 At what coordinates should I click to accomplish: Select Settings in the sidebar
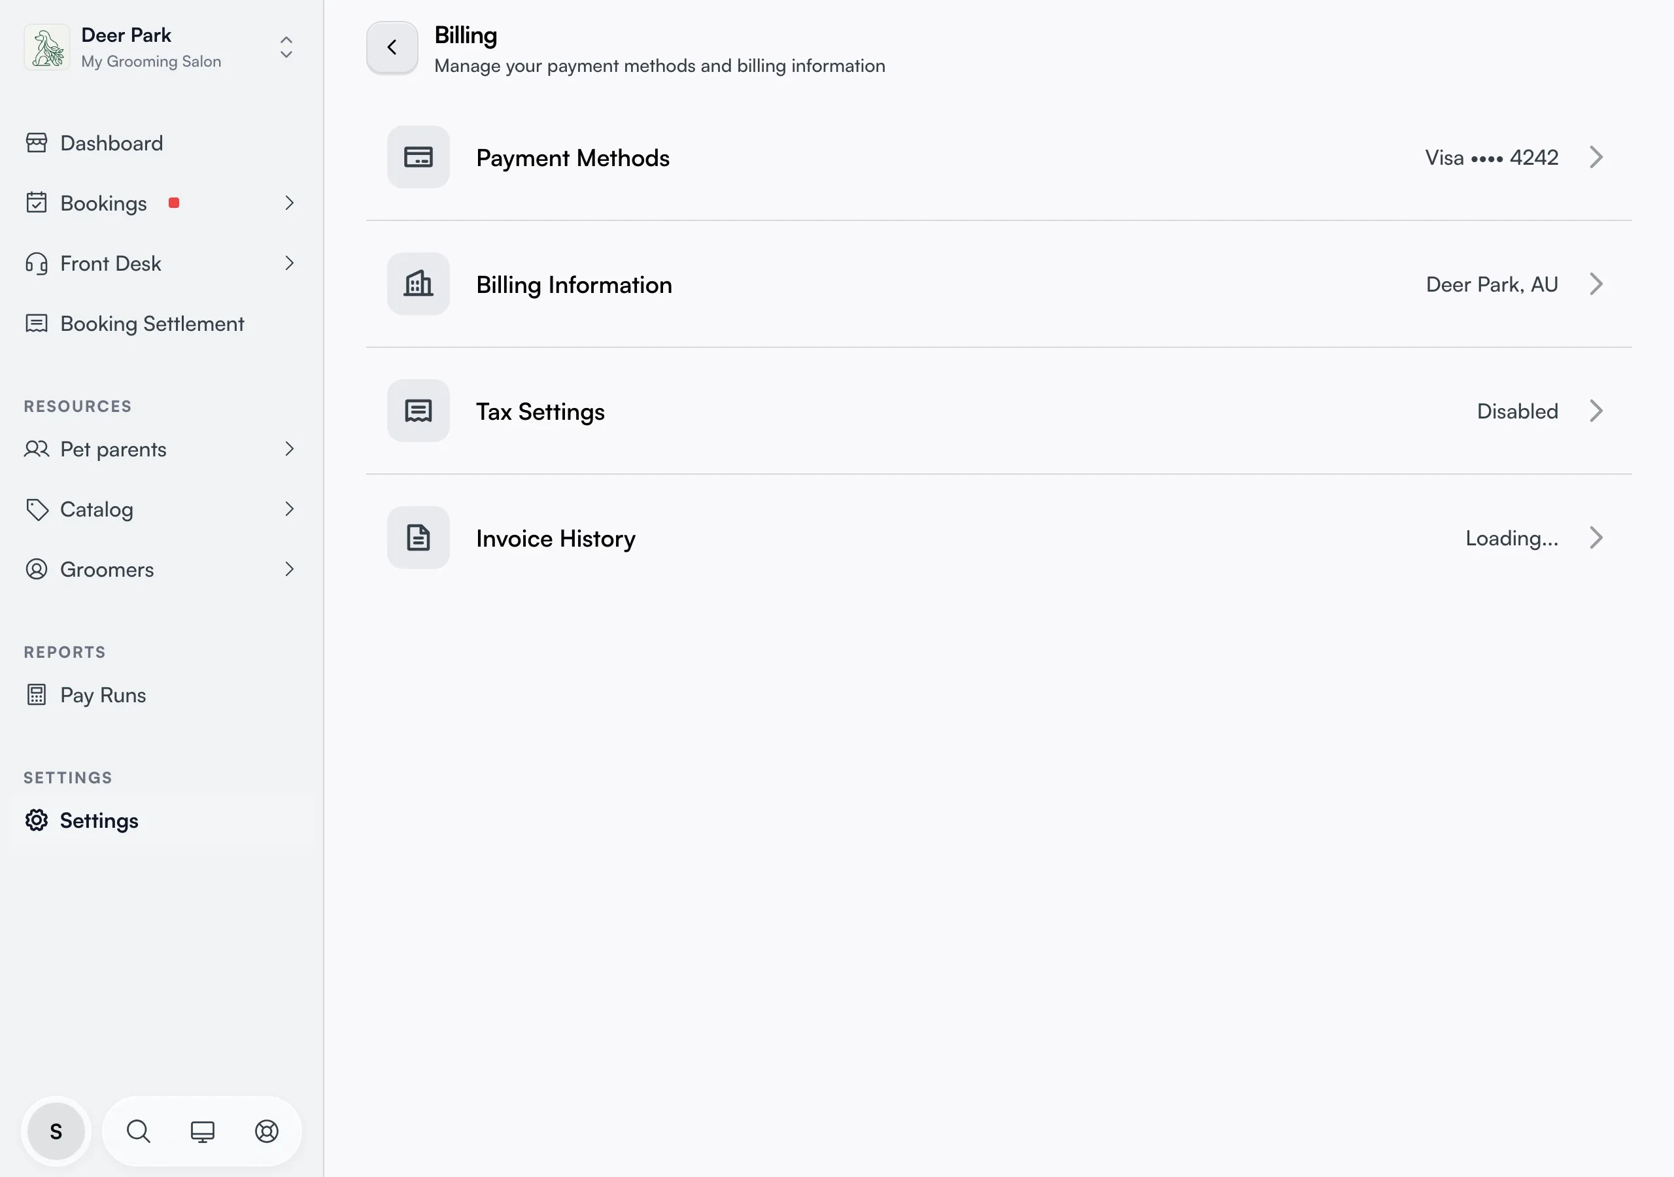coord(161,821)
